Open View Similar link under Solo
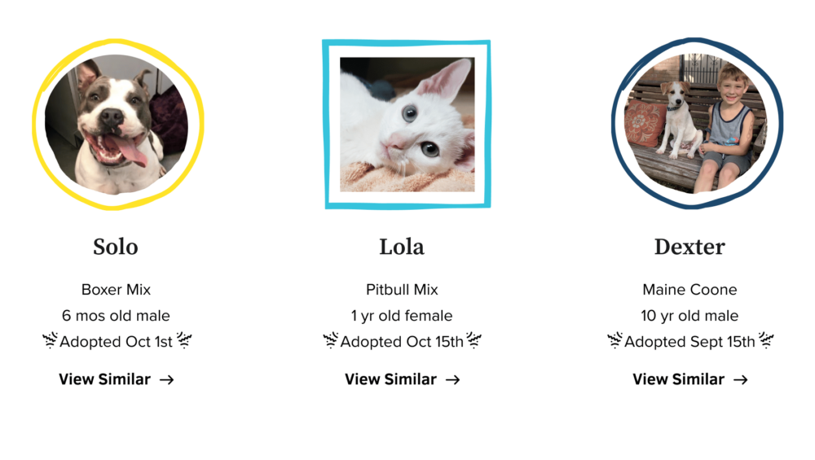 (x=117, y=379)
